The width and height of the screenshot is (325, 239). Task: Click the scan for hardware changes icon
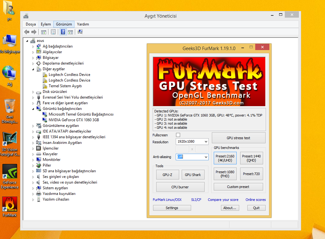[80, 32]
